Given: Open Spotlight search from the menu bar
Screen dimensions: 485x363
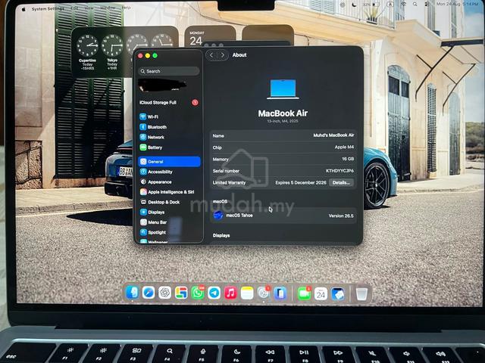Looking at the screenshot, I should tap(415, 5).
